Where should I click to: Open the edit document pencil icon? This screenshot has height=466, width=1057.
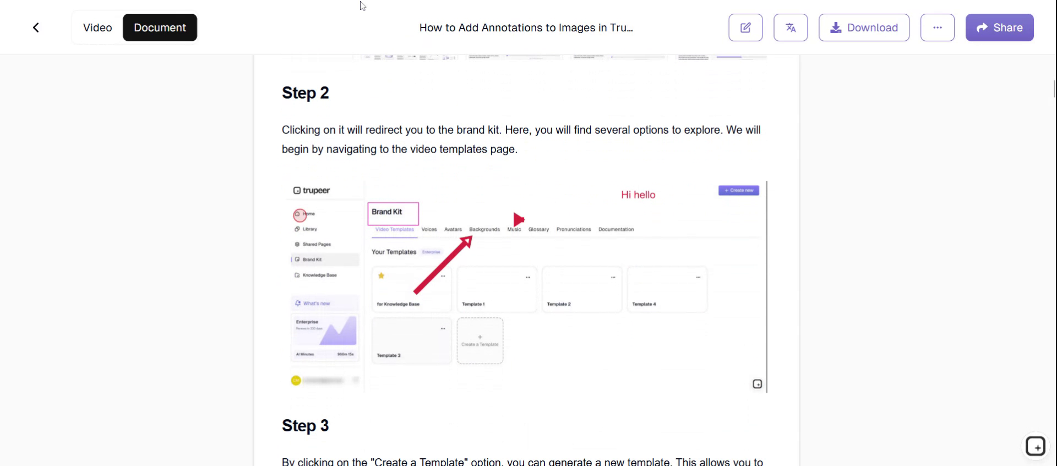pos(745,28)
